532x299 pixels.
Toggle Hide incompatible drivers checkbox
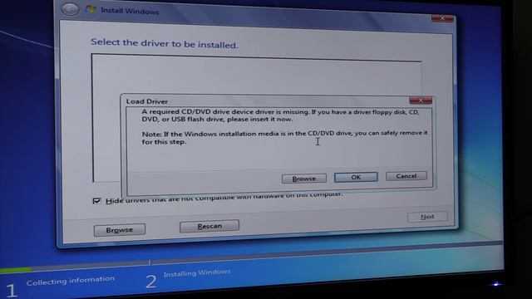[x=96, y=201]
